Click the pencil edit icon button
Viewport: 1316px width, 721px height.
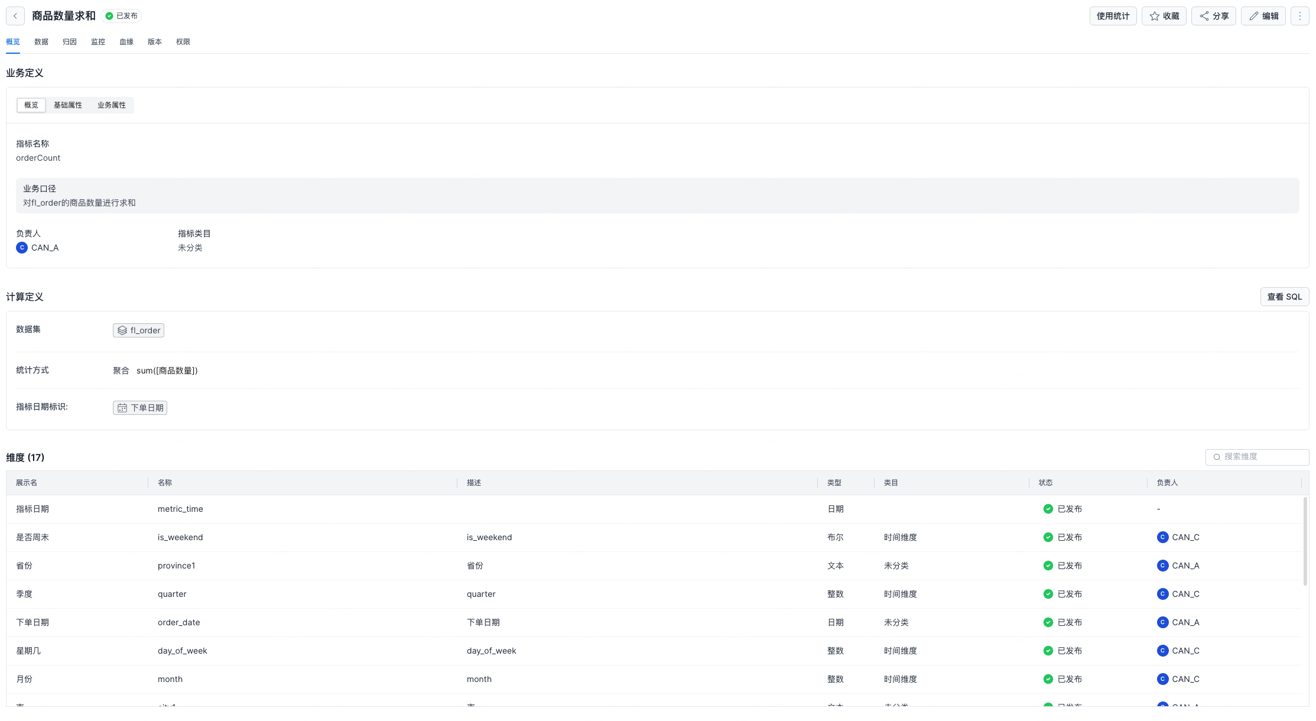(x=1254, y=16)
